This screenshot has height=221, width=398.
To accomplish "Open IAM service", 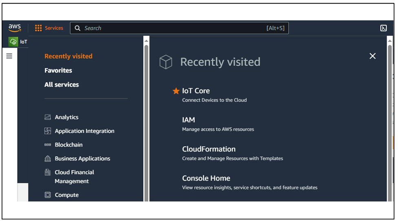I will 188,120.
